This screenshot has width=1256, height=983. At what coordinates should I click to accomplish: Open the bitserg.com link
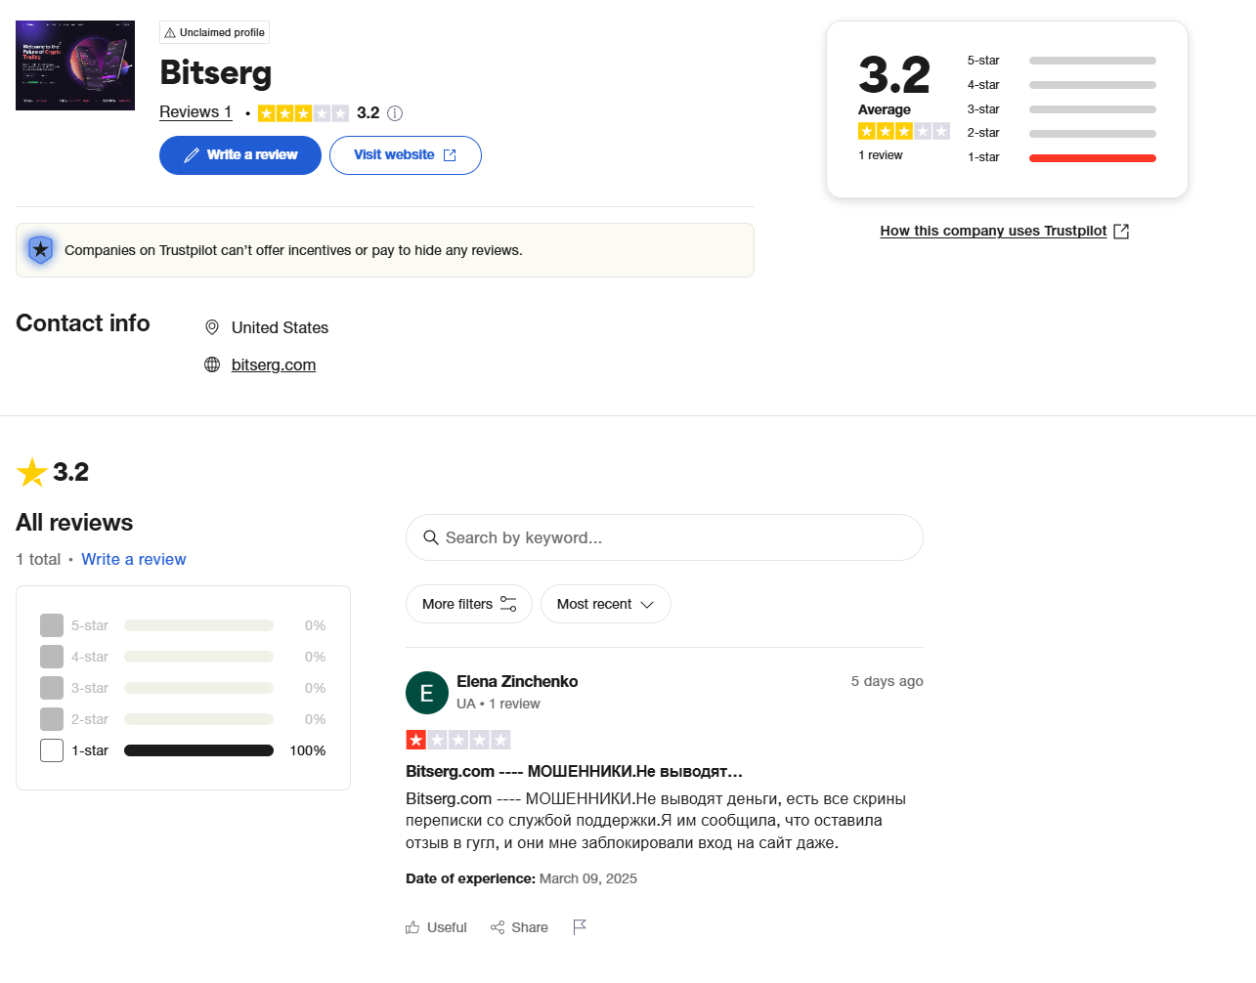274,364
